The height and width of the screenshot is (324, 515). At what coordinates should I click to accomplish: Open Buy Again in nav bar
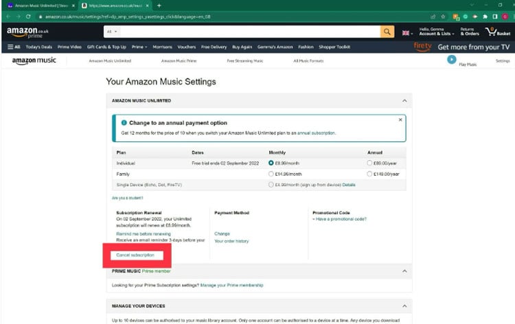tap(242, 47)
